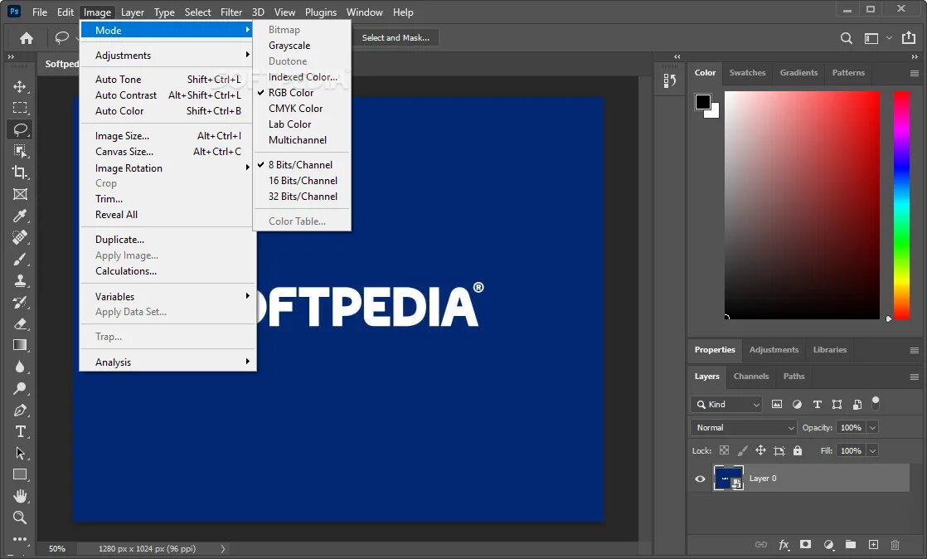The width and height of the screenshot is (927, 559).
Task: Select the Object Selection tool
Action: pyautogui.click(x=20, y=151)
